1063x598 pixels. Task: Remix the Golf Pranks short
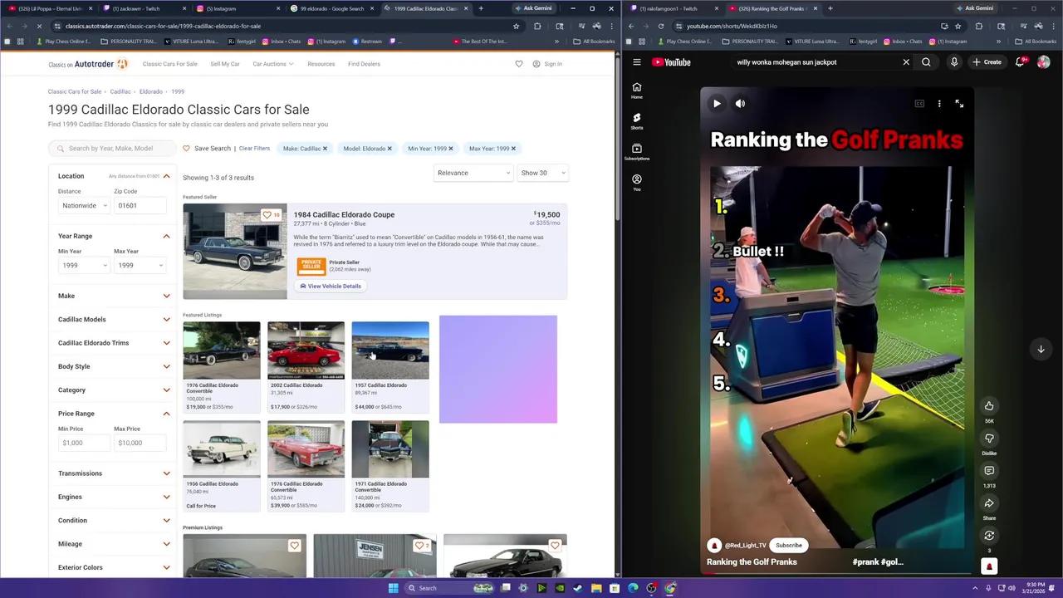click(x=989, y=536)
